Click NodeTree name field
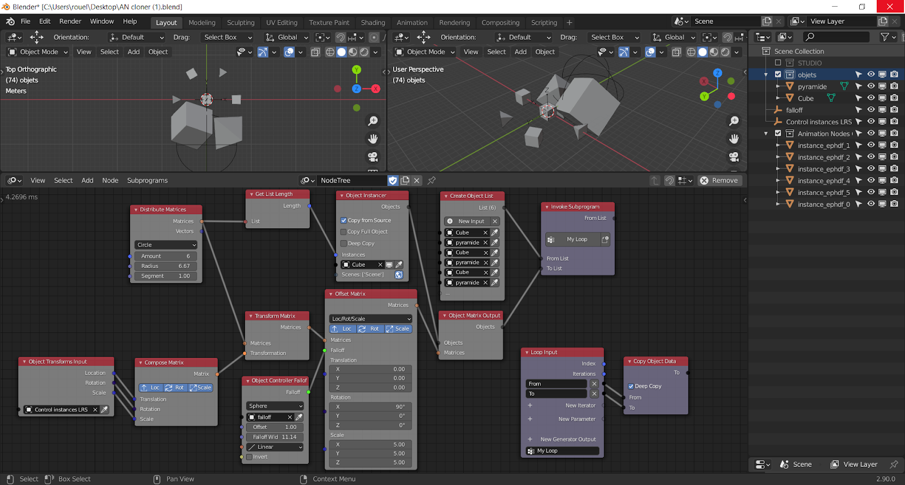 351,180
